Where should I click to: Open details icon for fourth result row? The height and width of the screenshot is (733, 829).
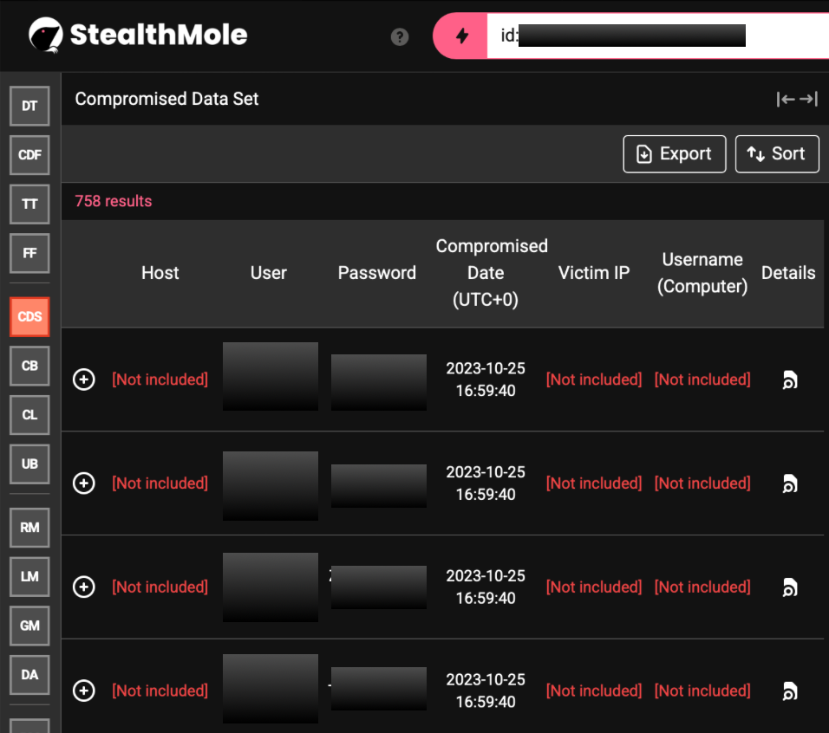[x=789, y=691]
